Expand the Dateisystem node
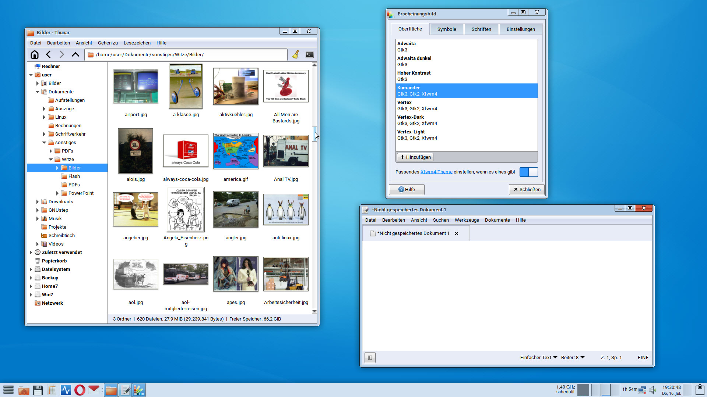The width and height of the screenshot is (707, 397). tap(31, 269)
